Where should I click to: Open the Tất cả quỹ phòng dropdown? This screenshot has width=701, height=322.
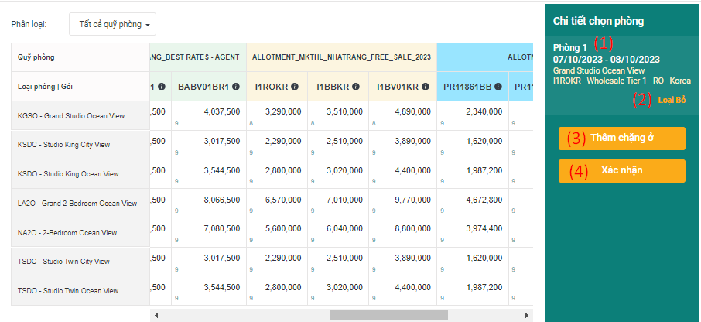[x=113, y=24]
